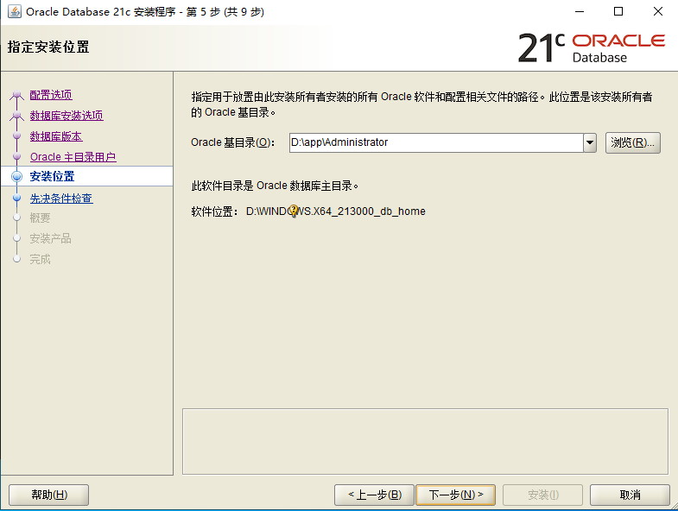The width and height of the screenshot is (678, 511).
Task: Click the software location path text
Action: coord(335,211)
